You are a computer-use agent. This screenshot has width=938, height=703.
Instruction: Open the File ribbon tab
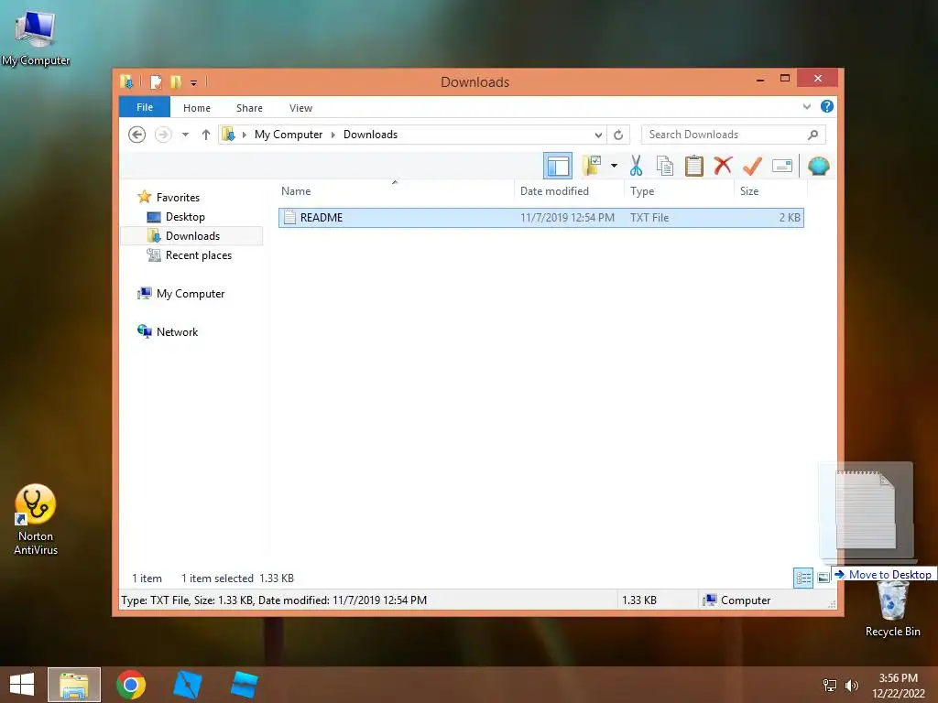145,107
